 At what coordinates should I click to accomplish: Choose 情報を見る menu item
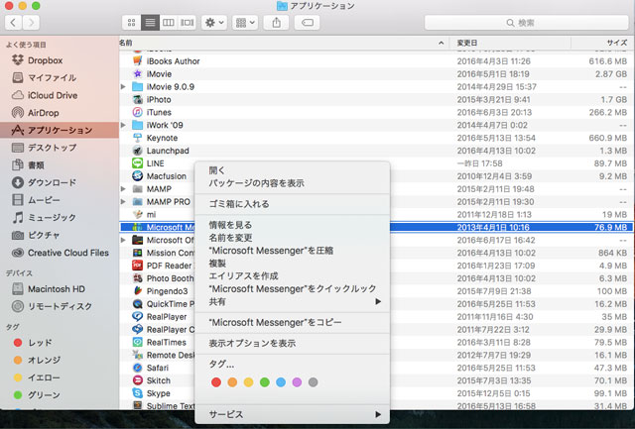[x=293, y=225]
